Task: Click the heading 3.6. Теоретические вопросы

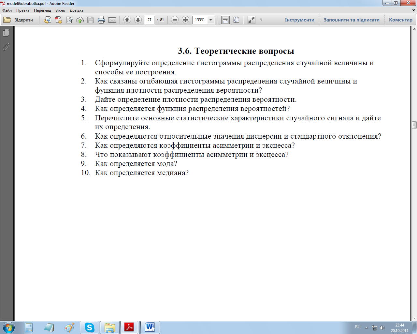Action: [x=236, y=51]
